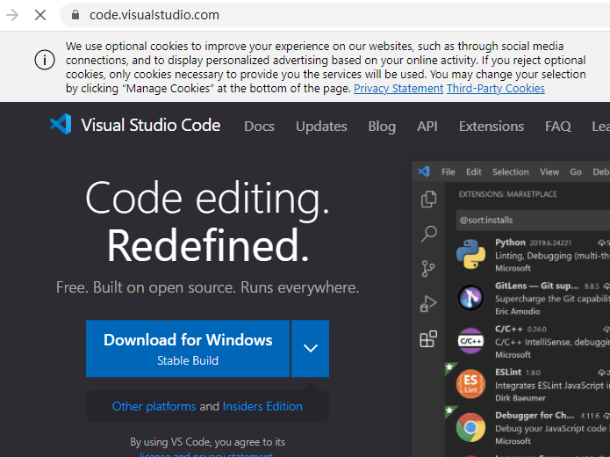
Task: Click the Python extension icon
Action: click(470, 254)
